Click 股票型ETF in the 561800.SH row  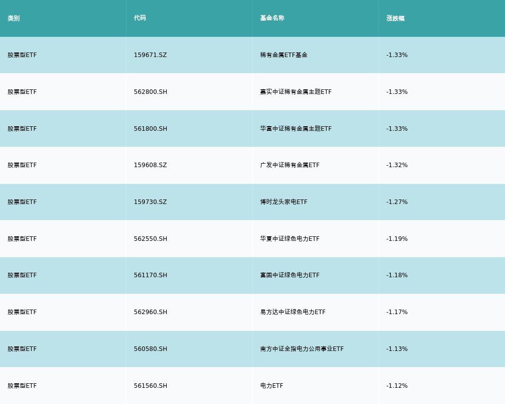22,129
